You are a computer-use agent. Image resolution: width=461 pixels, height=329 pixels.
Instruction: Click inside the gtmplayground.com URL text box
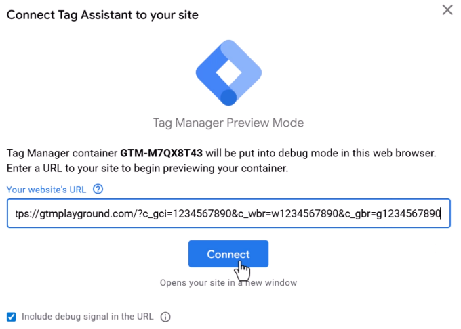(228, 213)
